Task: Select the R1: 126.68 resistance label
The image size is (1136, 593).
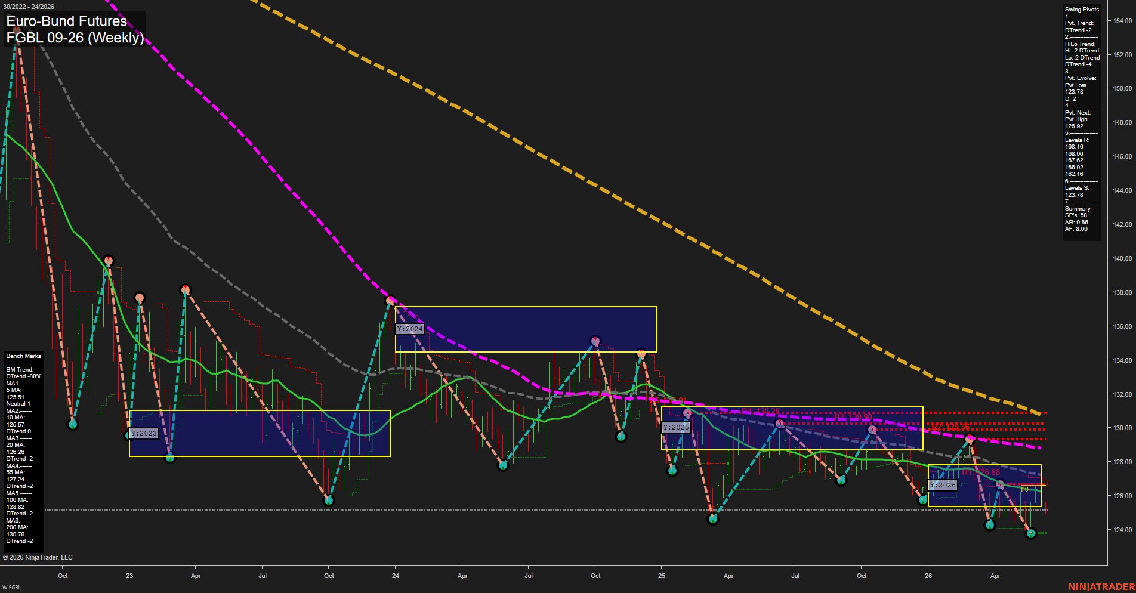Action: point(981,472)
